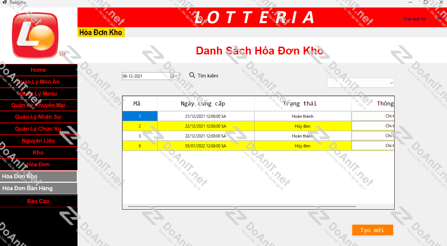Screen dimensions: 447x246
Task: Open Quản Lý Menu section
Action: point(38,94)
